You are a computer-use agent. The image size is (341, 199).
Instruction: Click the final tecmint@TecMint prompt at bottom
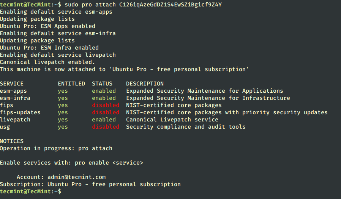point(30,191)
